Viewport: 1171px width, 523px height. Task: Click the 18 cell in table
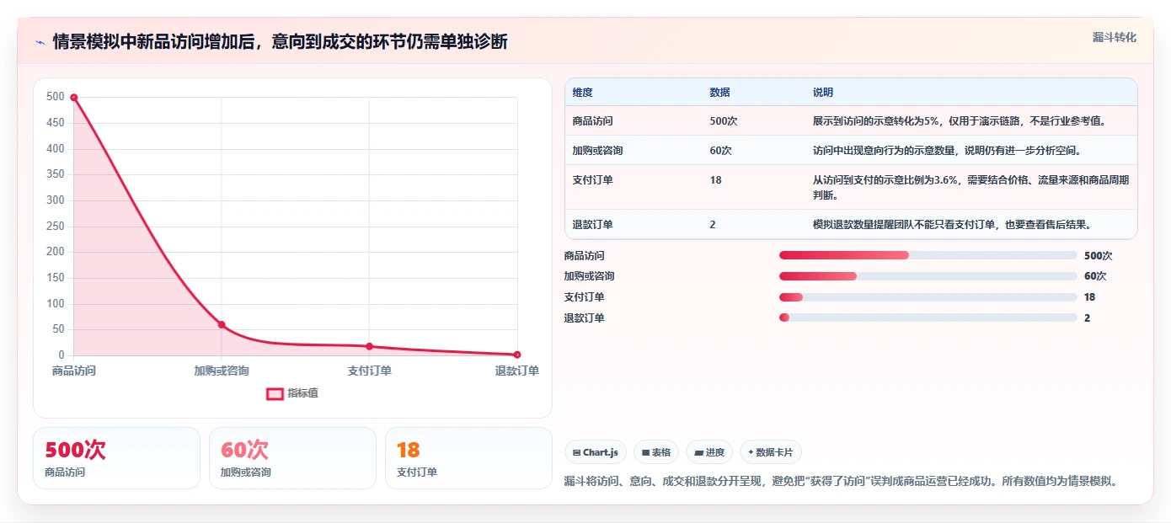(716, 180)
